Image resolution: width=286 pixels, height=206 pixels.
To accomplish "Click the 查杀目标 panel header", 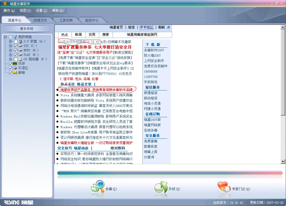I will pos(27,29).
